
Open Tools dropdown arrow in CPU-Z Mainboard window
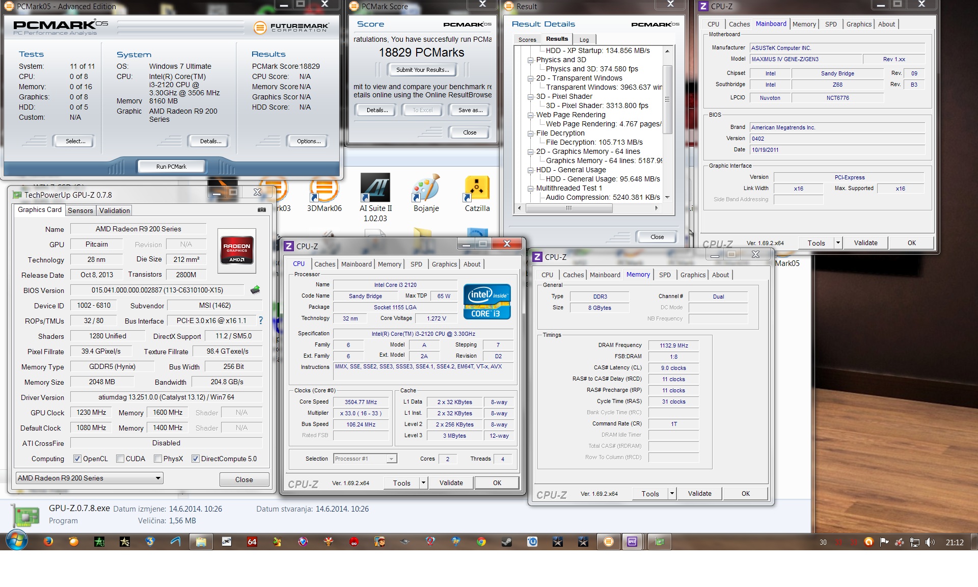(838, 243)
